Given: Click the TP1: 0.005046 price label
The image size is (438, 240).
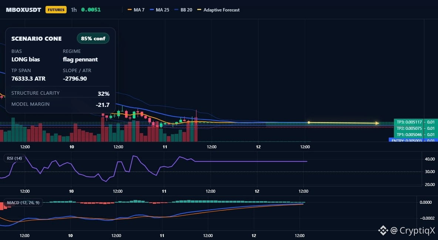Looking at the screenshot, I should click(x=409, y=135).
